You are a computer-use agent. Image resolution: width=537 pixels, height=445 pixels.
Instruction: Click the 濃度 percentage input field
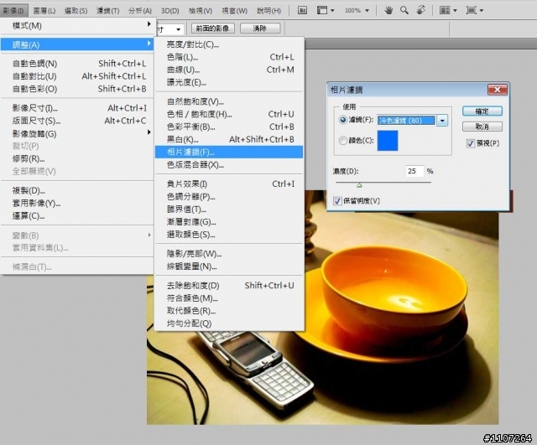[x=414, y=171]
